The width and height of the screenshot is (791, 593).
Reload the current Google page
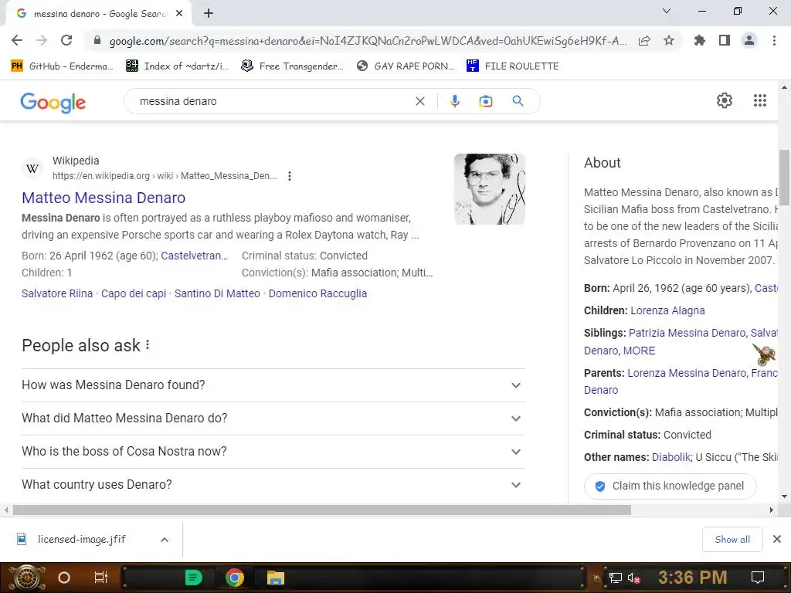click(x=66, y=40)
